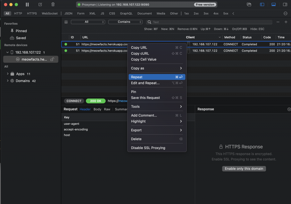Screen dimensions: 291x204
Task: Choose Disable SSL Proxying menu entry
Action: pyautogui.click(x=148, y=148)
